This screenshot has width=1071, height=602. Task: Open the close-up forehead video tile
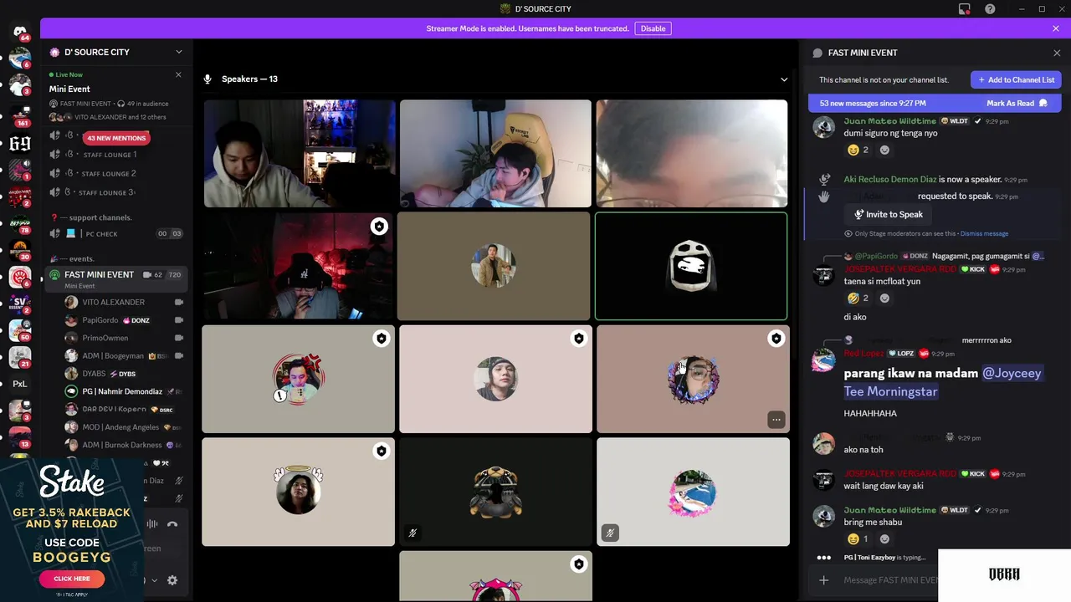coord(691,154)
